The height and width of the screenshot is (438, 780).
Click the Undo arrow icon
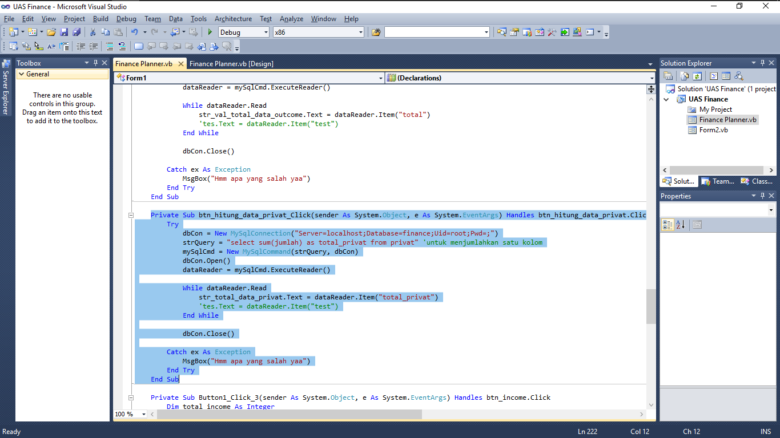click(x=135, y=32)
